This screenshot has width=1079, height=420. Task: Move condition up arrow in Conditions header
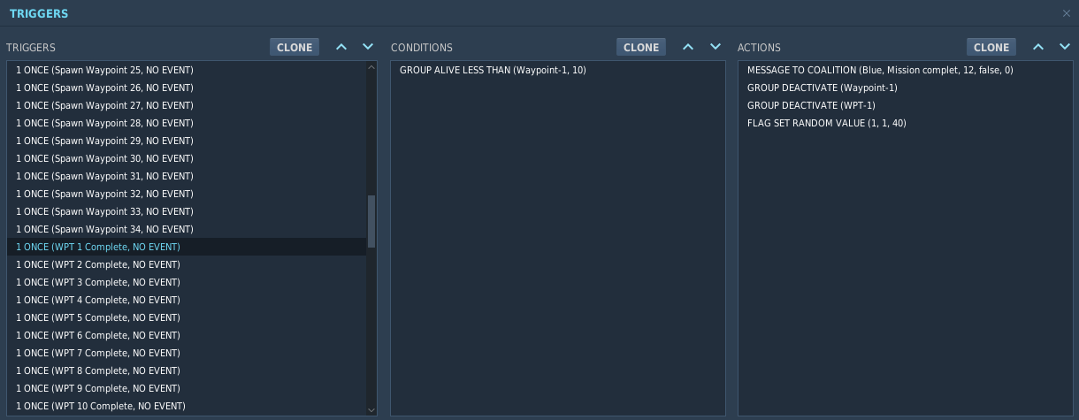689,47
